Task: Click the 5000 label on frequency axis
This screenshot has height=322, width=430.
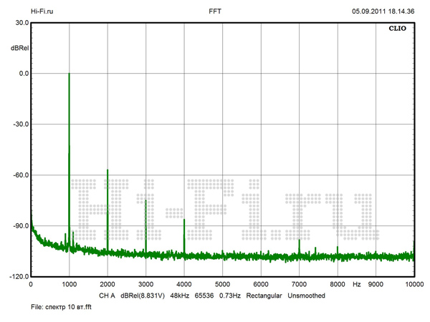Action: [222, 285]
